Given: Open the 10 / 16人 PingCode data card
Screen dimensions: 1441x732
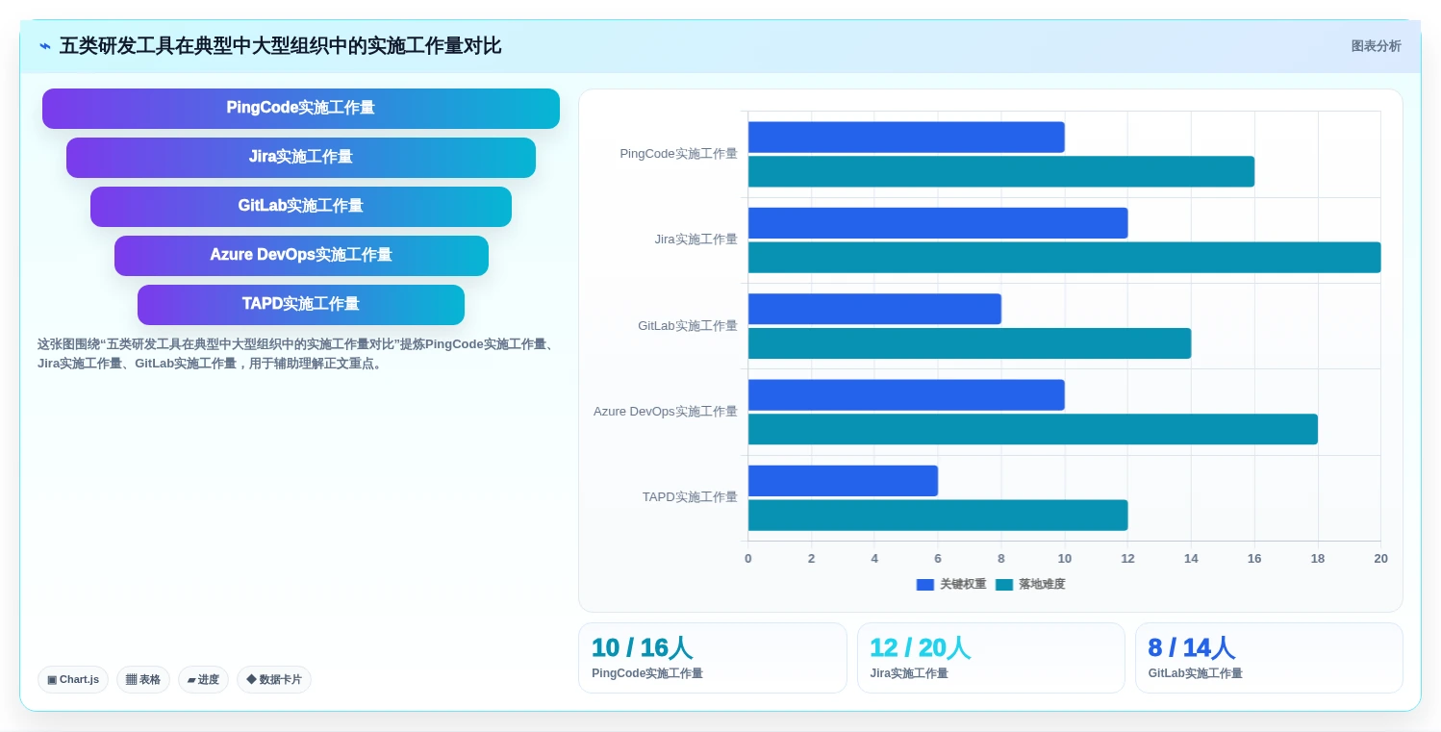Looking at the screenshot, I should point(712,658).
